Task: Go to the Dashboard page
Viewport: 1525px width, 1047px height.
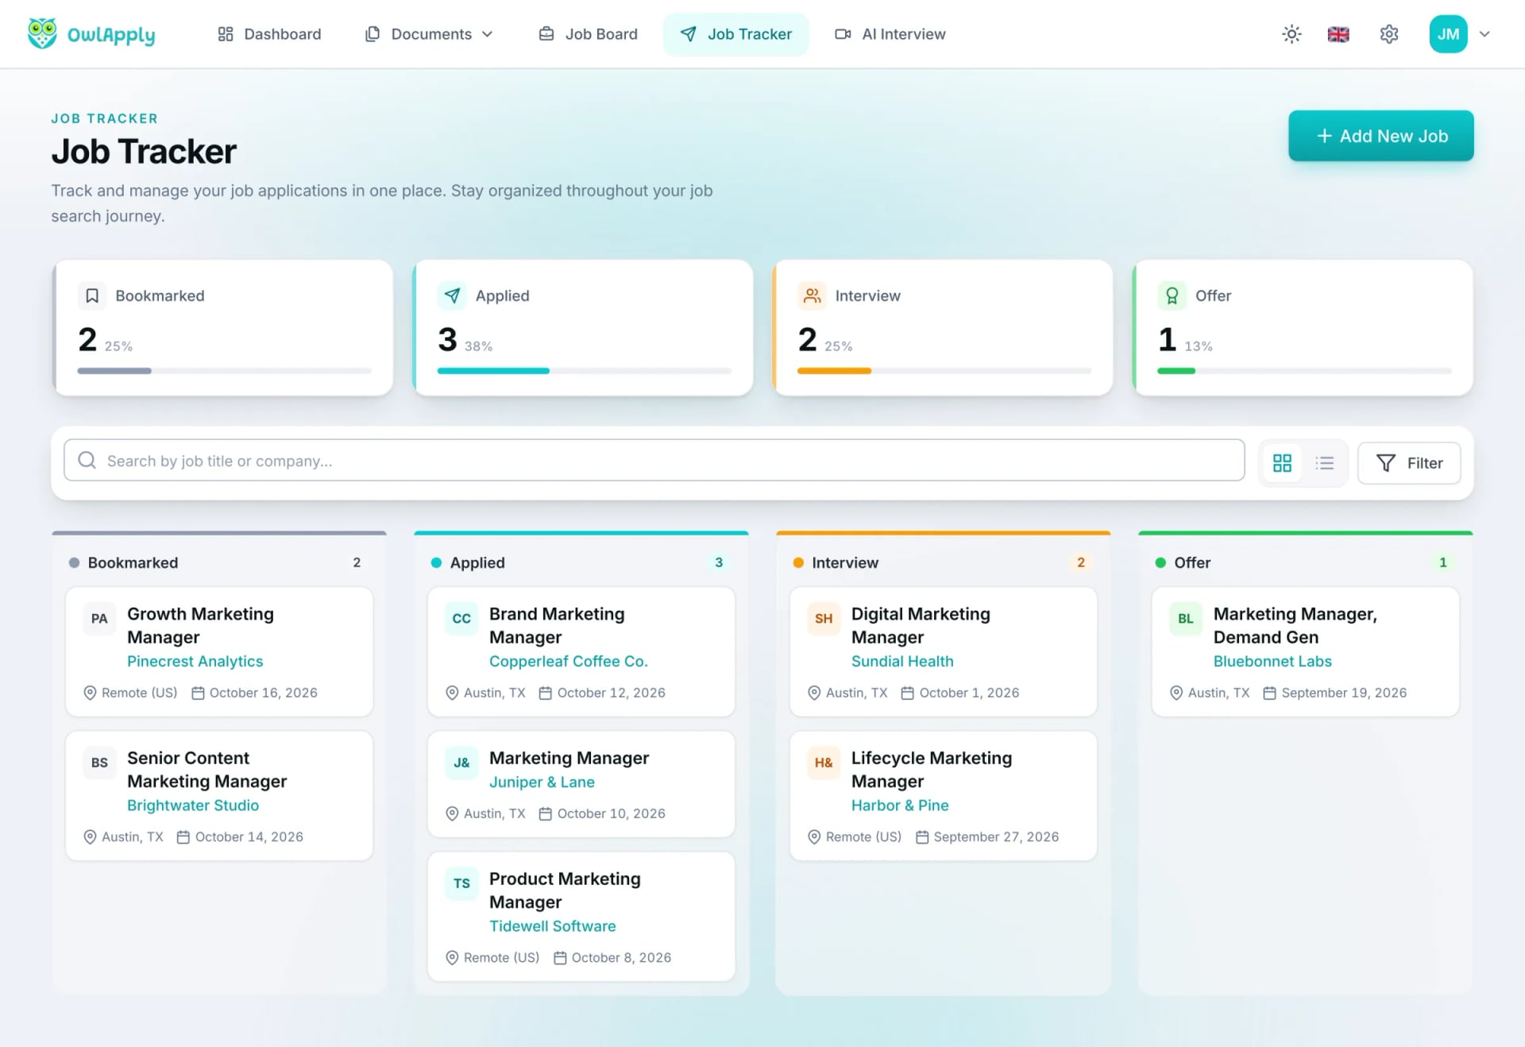Action: click(269, 34)
